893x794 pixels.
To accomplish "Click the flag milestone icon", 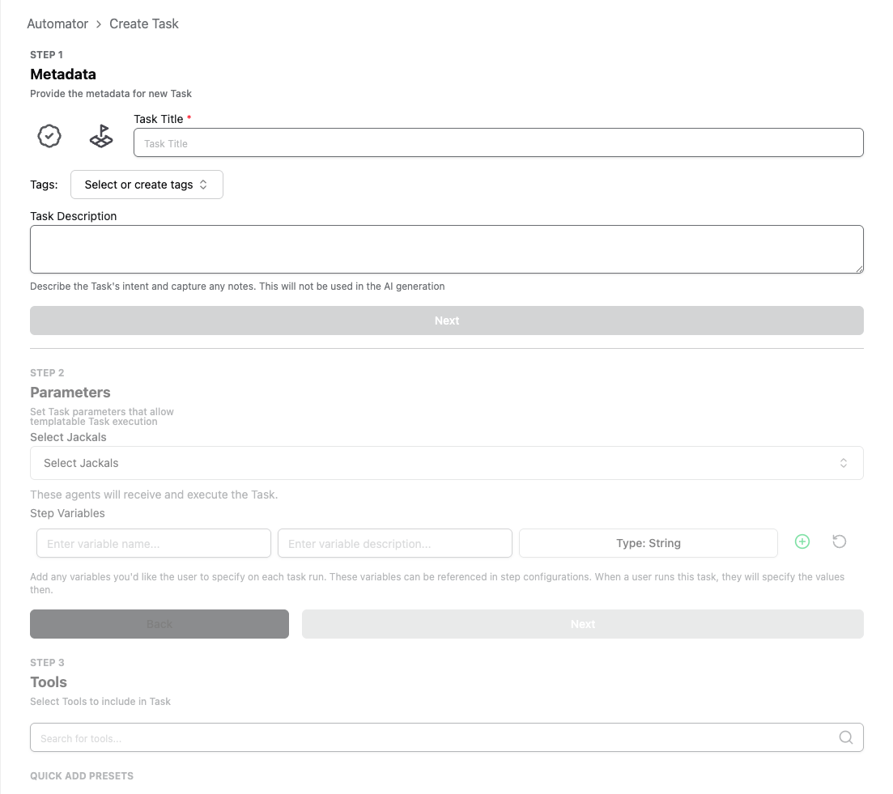I will tap(101, 136).
